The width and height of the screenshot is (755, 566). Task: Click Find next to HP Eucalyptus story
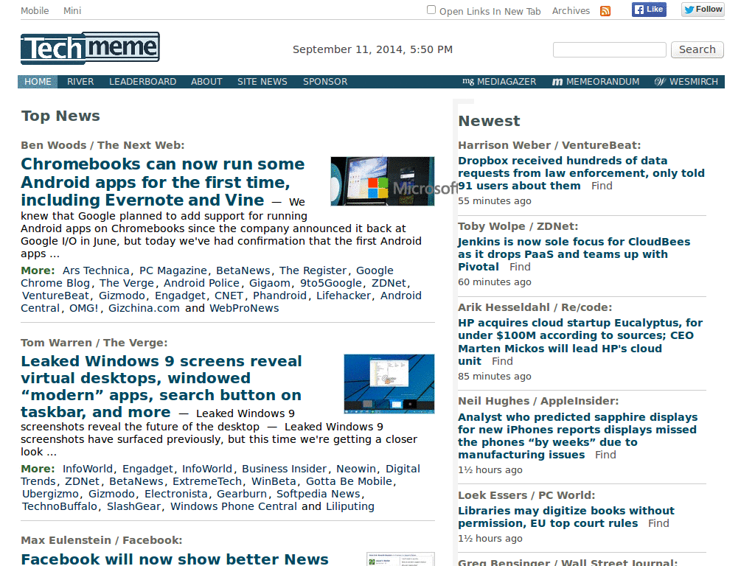pyautogui.click(x=502, y=361)
